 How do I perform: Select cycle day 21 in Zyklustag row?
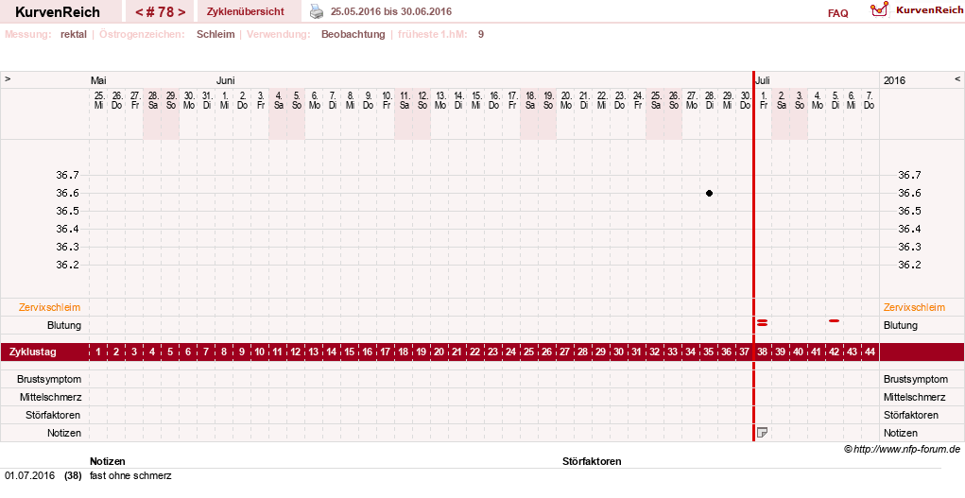point(457,352)
